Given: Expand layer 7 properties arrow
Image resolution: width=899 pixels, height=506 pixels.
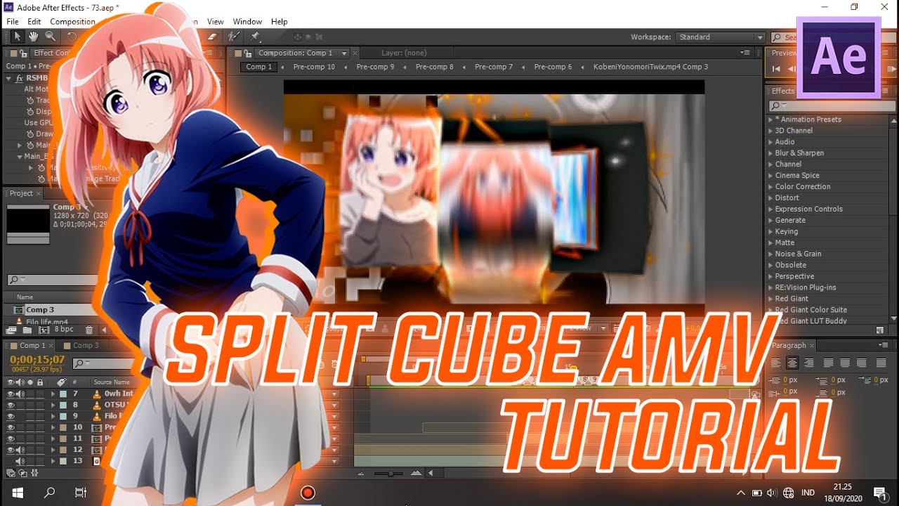Looking at the screenshot, I should (x=53, y=394).
